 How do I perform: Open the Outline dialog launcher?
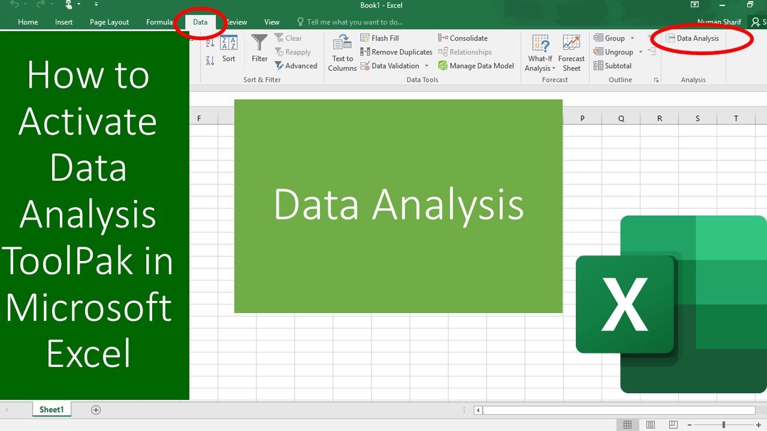point(656,80)
